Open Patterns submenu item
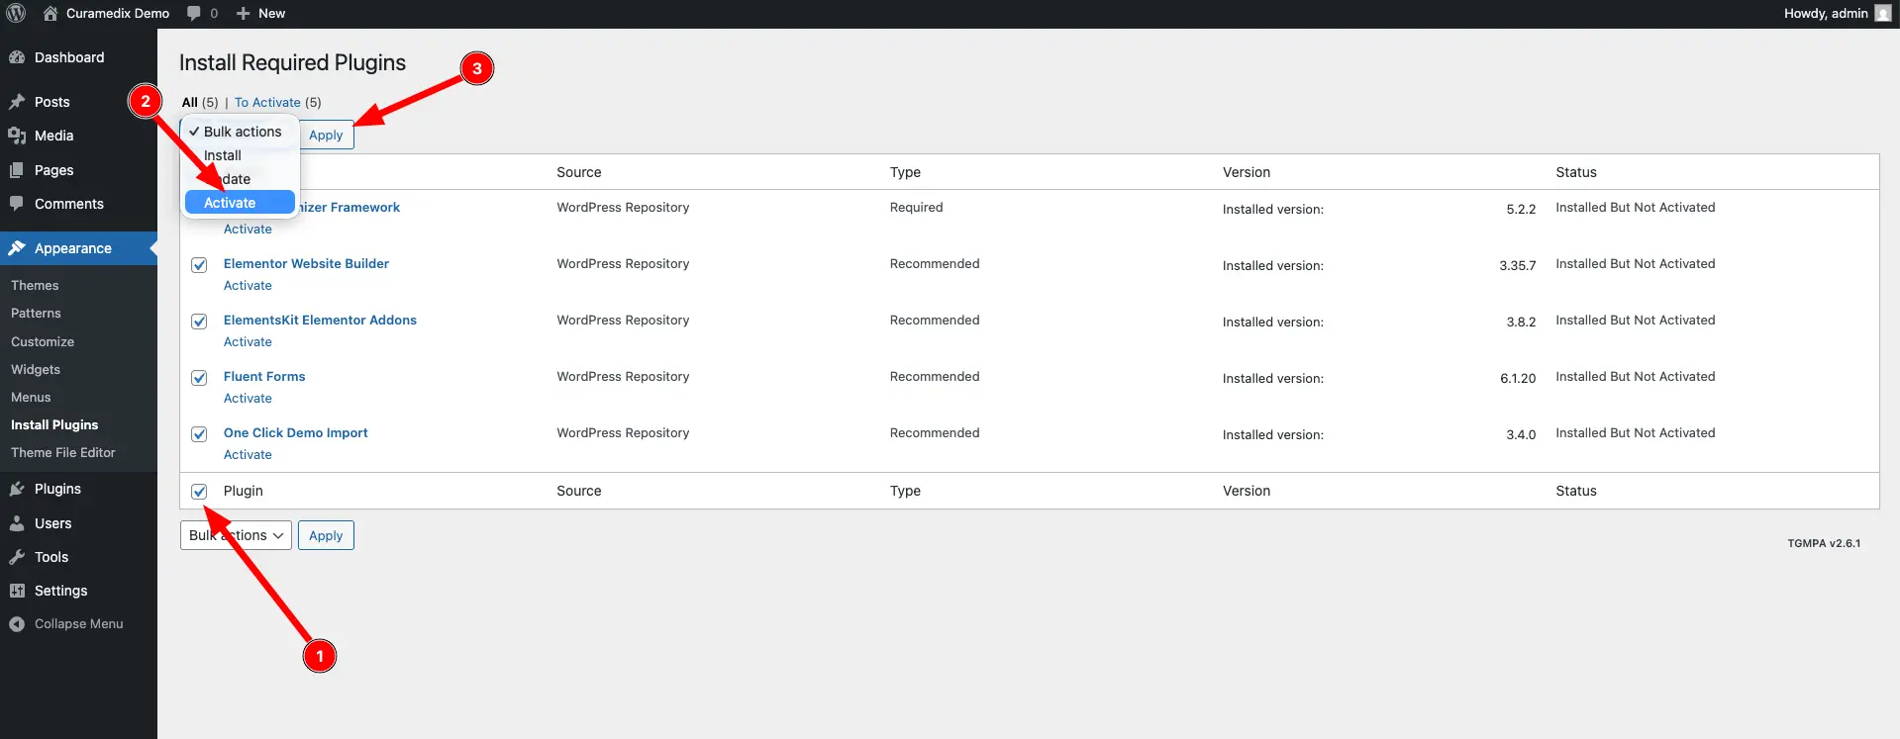1900x739 pixels. 36,313
